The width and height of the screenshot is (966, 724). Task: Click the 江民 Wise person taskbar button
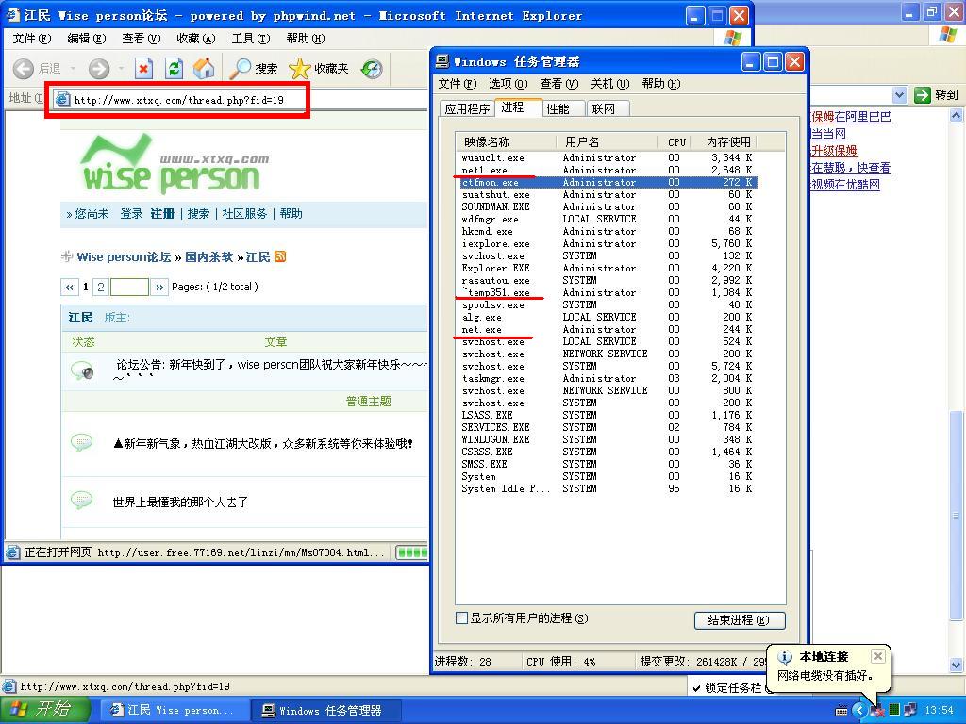175,711
